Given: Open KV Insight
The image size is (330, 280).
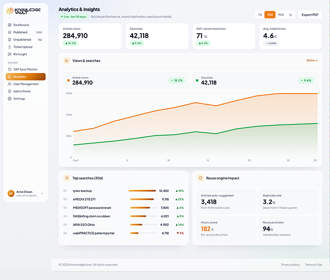Looking at the screenshot, I should [26, 54].
